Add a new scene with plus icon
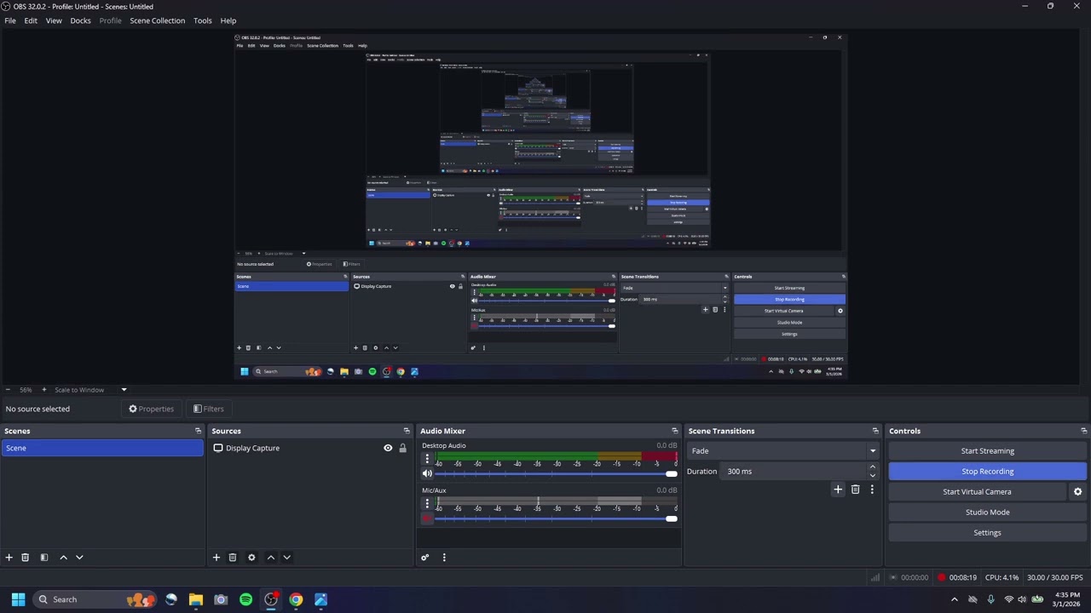Image resolution: width=1091 pixels, height=613 pixels. point(9,558)
